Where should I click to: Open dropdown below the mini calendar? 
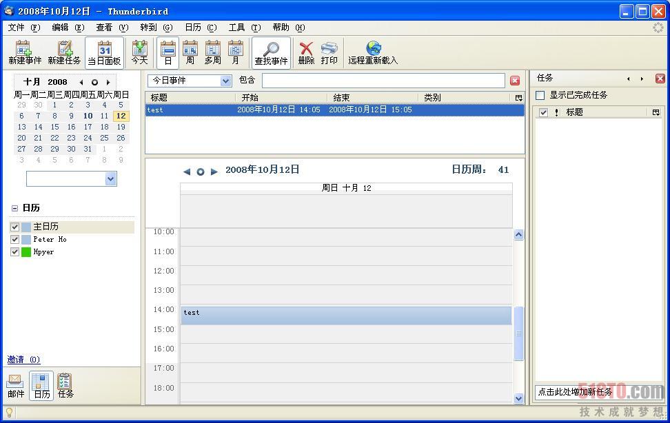coord(72,179)
